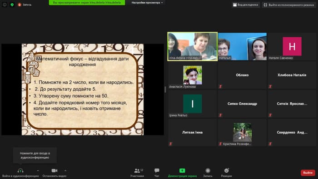Expand audio options arrow next to headphones

(38, 170)
